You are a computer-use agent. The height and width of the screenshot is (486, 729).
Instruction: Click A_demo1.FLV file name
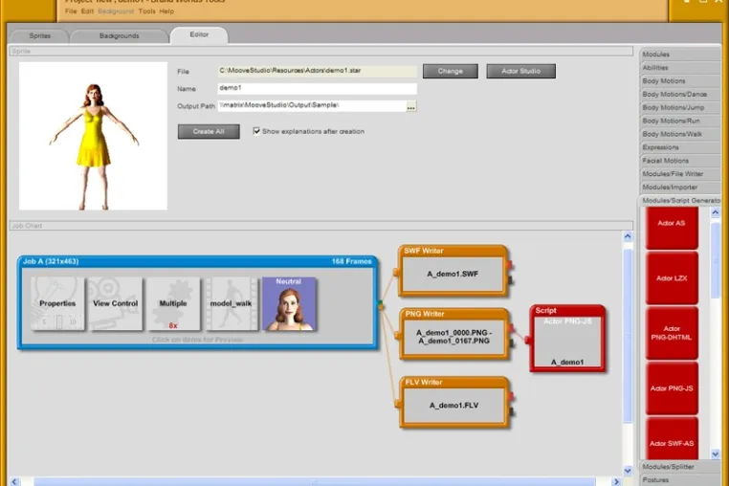tap(453, 405)
